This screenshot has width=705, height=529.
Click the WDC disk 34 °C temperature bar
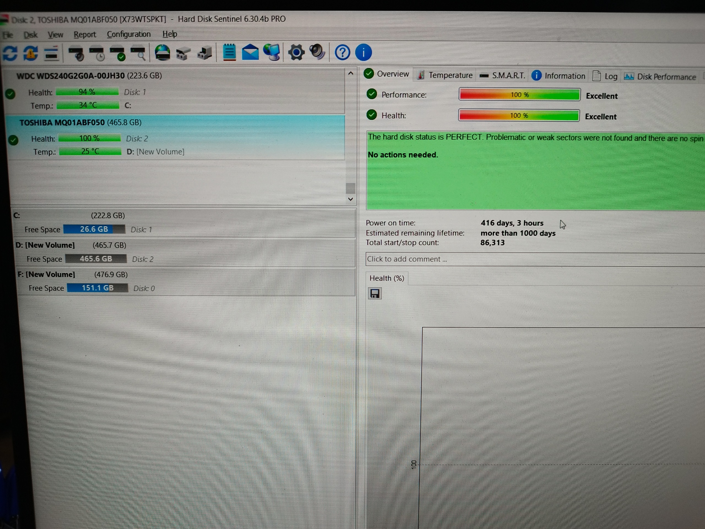88,105
